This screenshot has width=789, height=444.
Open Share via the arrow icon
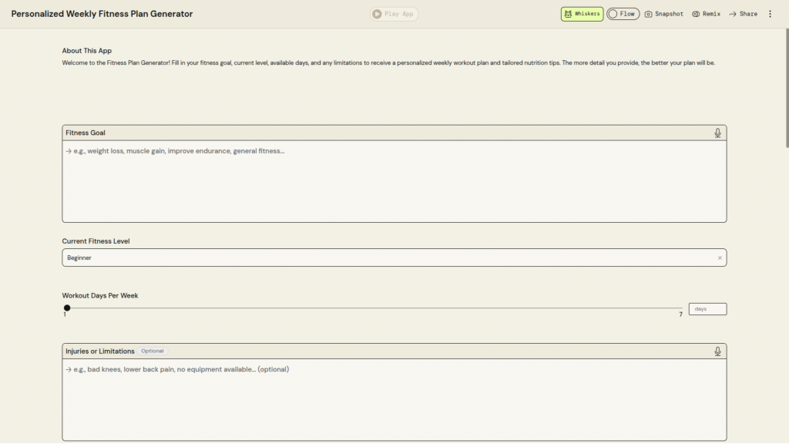(x=733, y=14)
